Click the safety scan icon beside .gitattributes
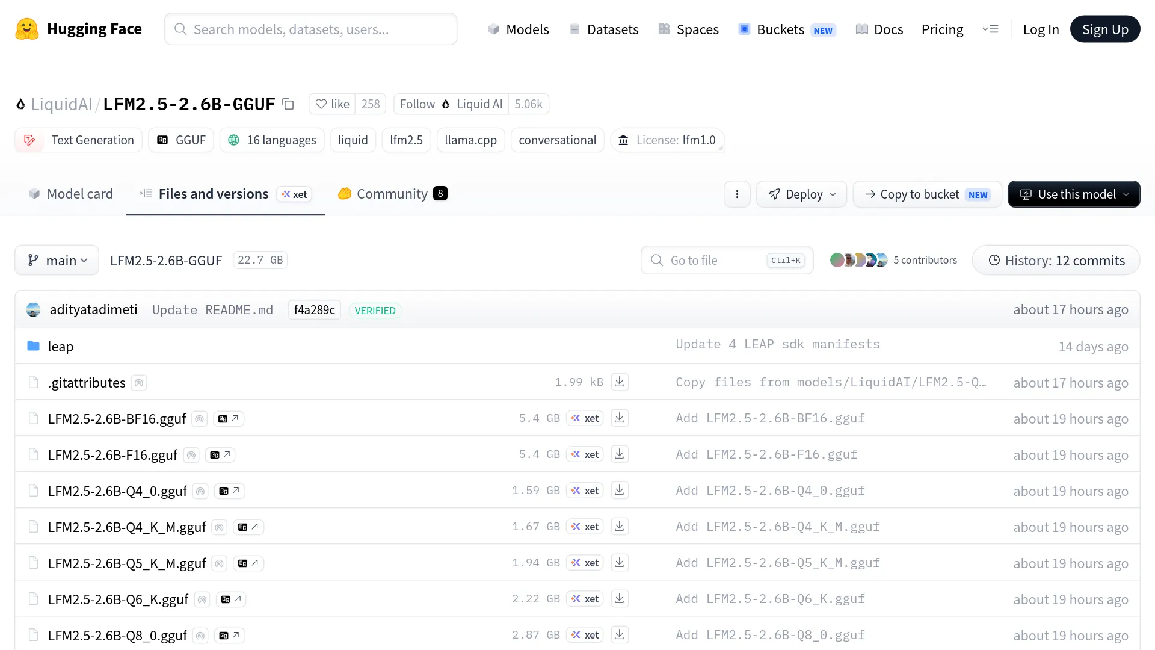 [139, 383]
